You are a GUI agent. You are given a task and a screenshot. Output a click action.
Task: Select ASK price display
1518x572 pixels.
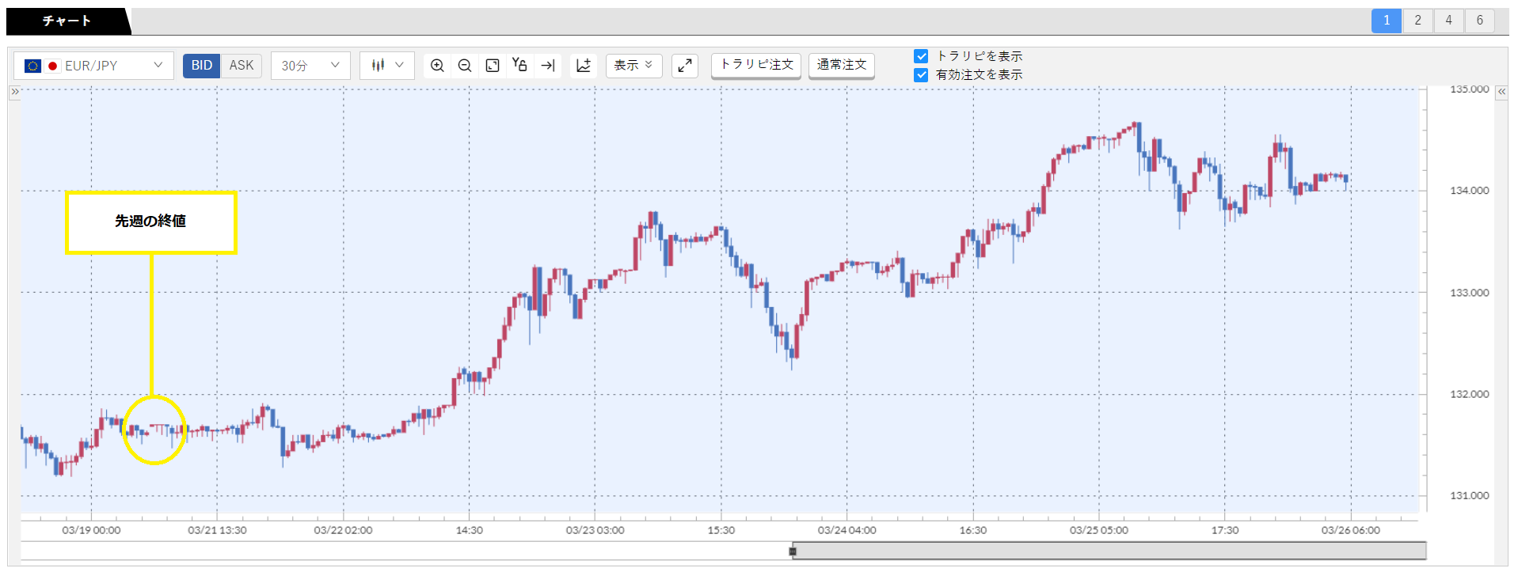(x=242, y=66)
